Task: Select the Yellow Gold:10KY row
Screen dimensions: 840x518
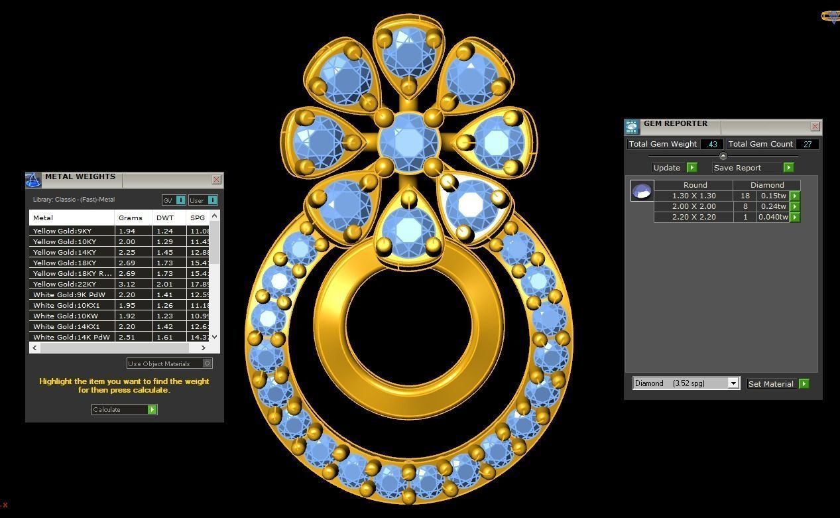Action: tap(119, 241)
